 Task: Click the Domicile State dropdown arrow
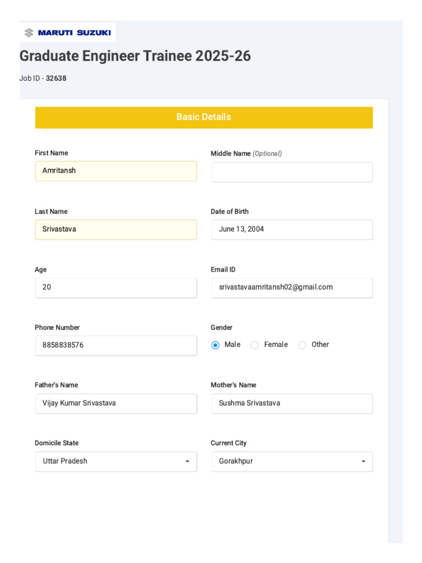187,462
